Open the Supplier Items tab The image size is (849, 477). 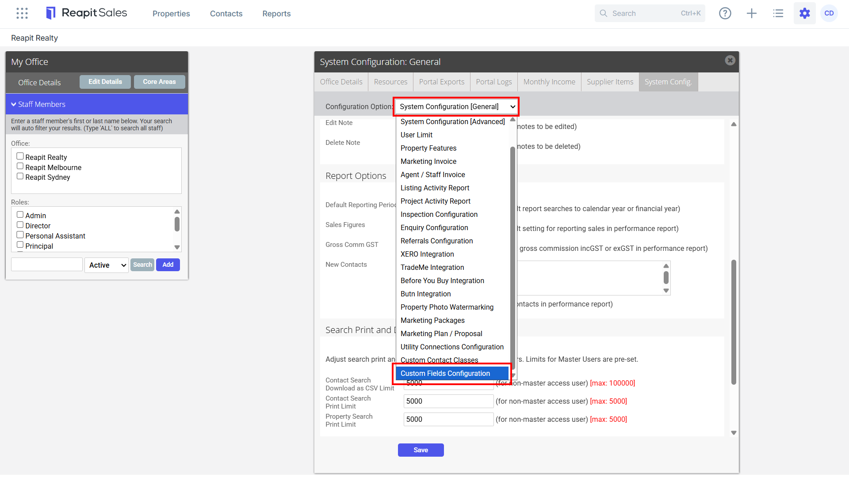point(610,82)
